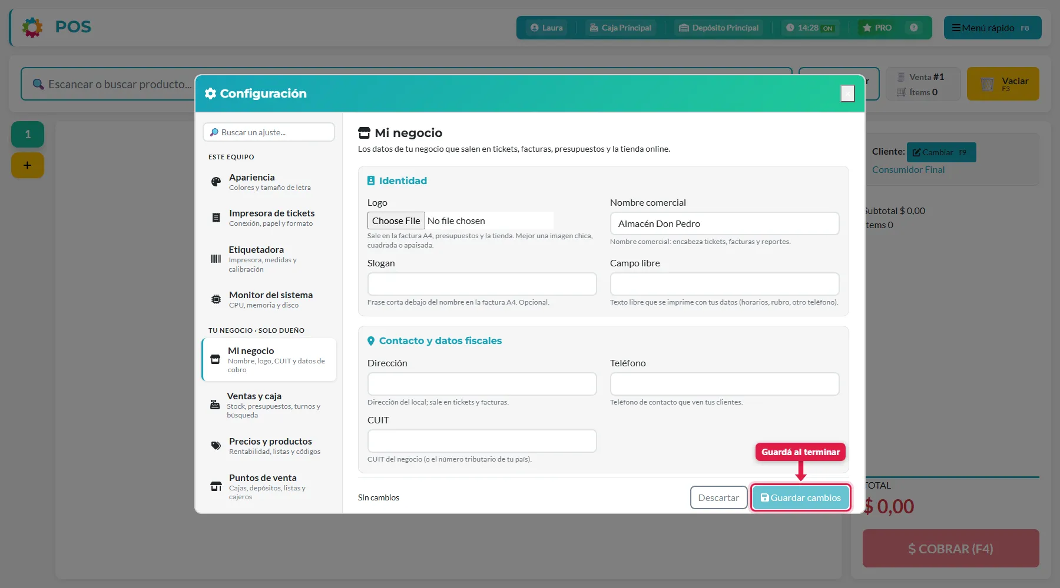Click Descartar button
This screenshot has width=1060, height=588.
tap(718, 497)
